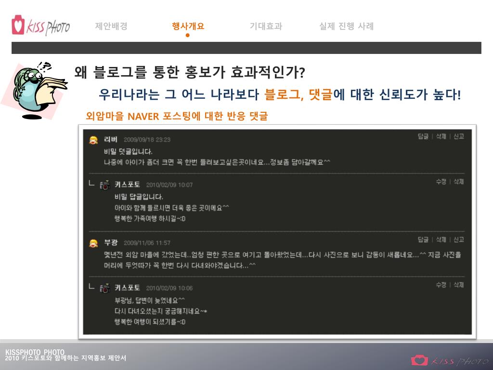Screen dimensions: 493x370
Task: Click the line 부광님, 답변이 늦었네요^^
Action: click(x=150, y=300)
